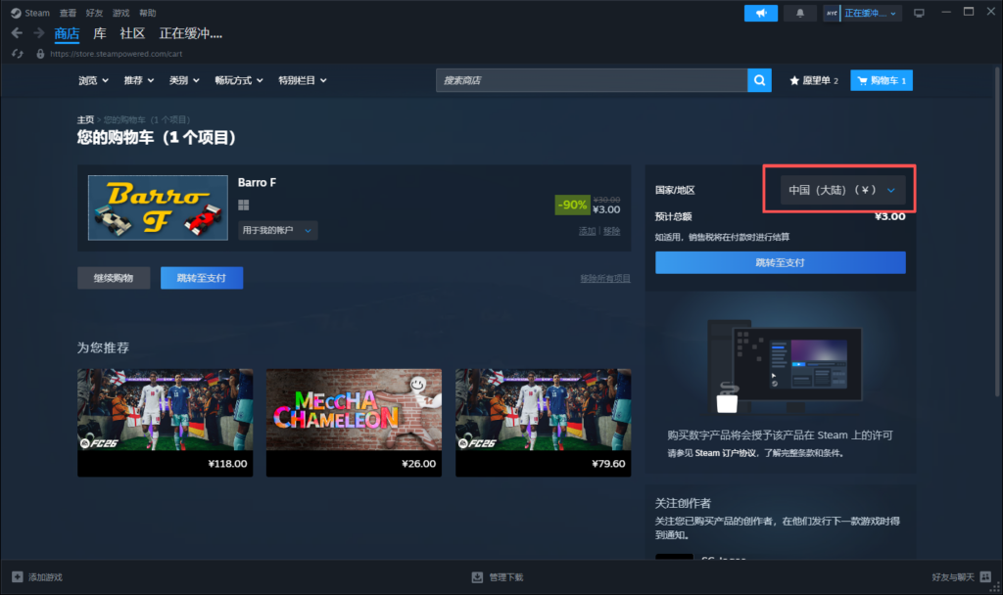Reload the page with the refresh icon
The height and width of the screenshot is (595, 1003).
(x=18, y=55)
